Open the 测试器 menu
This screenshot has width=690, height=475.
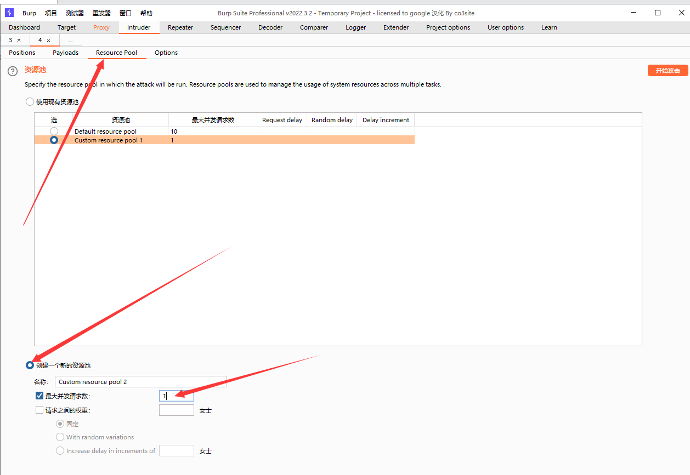[x=75, y=13]
